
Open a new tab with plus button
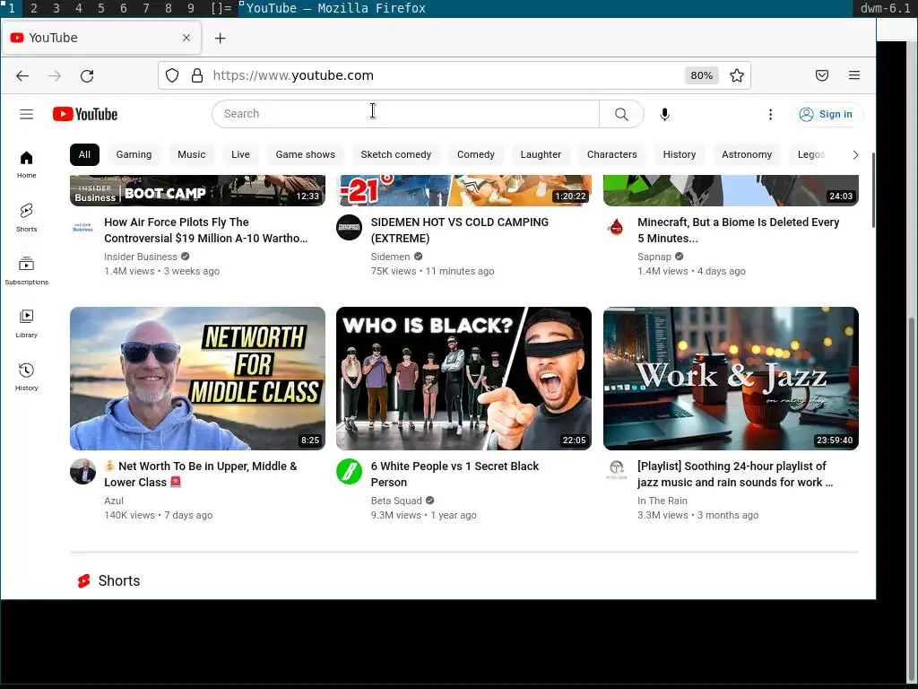(x=221, y=38)
